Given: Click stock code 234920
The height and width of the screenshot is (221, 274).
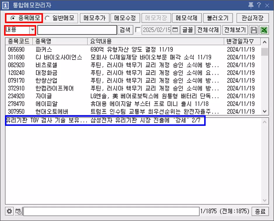Looking at the screenshot, I should (16, 96).
